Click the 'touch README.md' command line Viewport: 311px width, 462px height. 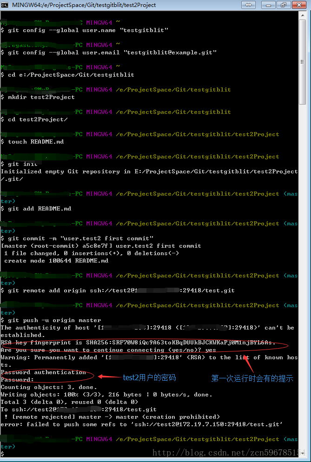pos(32,142)
